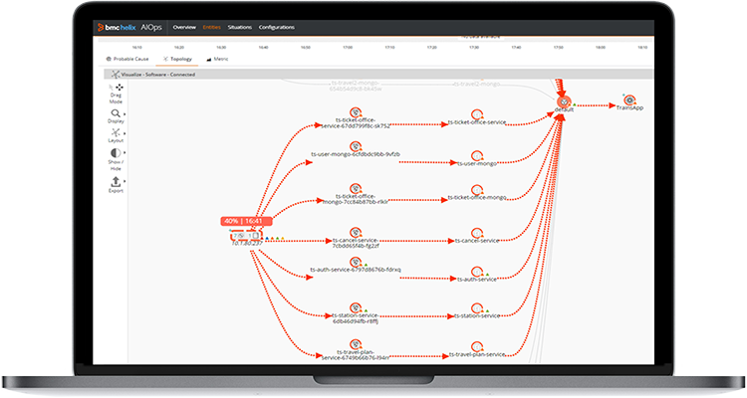Viewport: 747px width, 398px height.
Task: Toggle Drag Mode in the topology toolbar
Action: tap(116, 95)
